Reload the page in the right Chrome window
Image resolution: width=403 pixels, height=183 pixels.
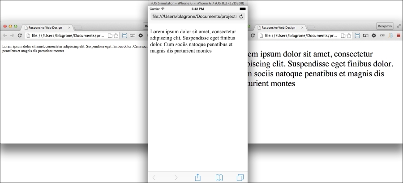pyautogui.click(x=253, y=35)
